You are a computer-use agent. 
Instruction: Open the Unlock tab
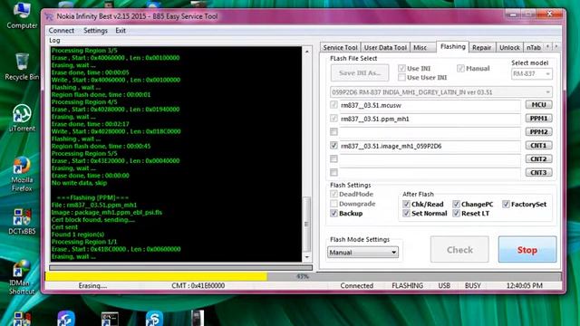(509, 48)
